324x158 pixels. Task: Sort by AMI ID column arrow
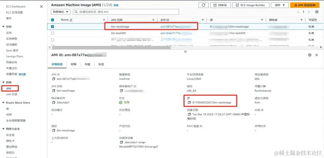click(202, 20)
